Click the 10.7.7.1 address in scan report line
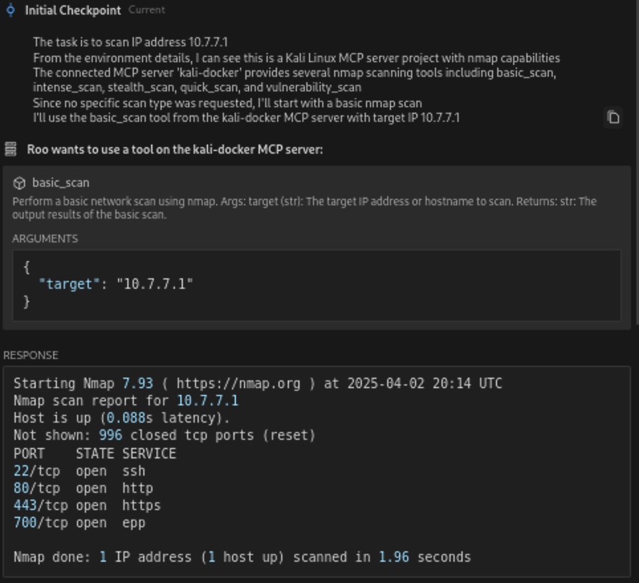The height and width of the screenshot is (583, 639). pyautogui.click(x=207, y=401)
